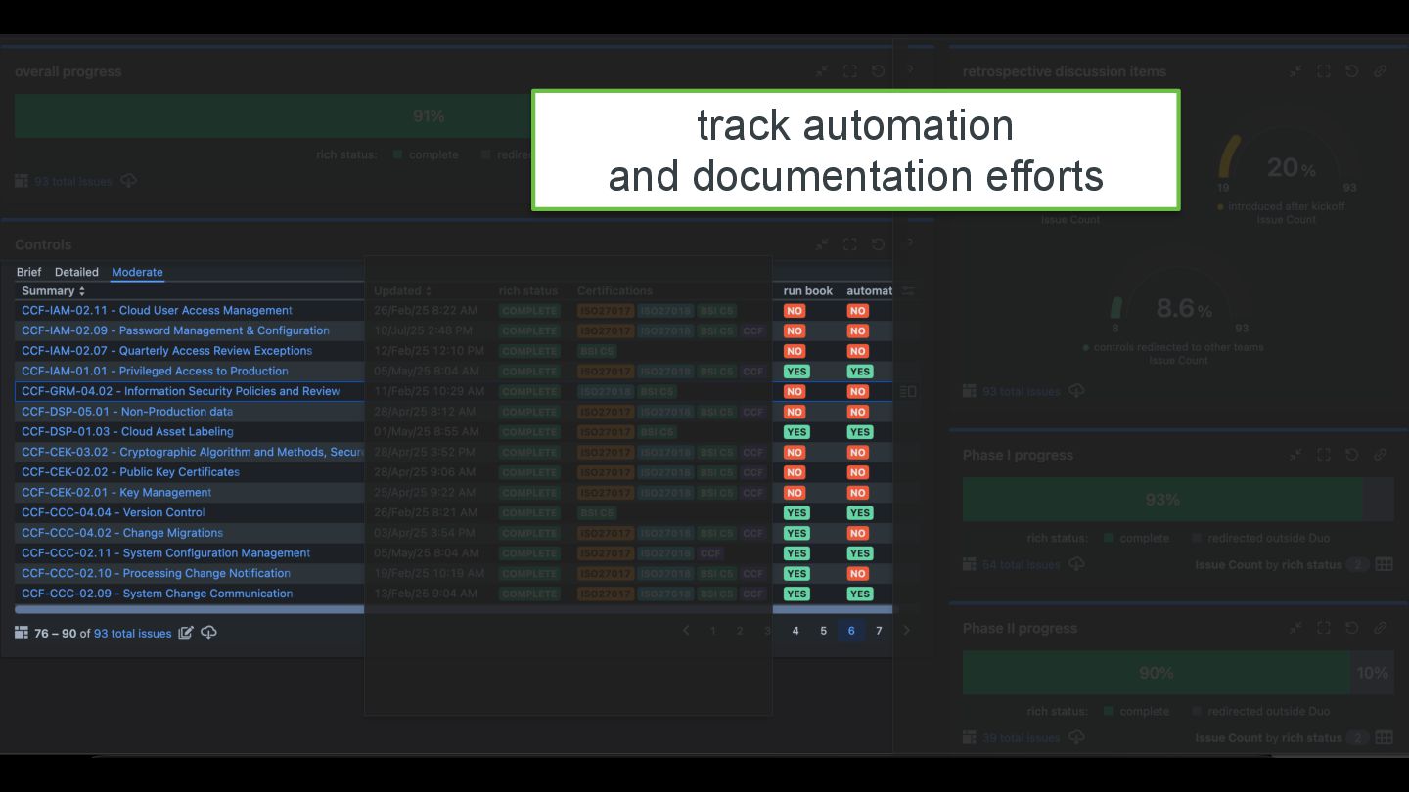Image resolution: width=1409 pixels, height=792 pixels.
Task: Export Controls table via cloud download icon
Action: click(208, 634)
